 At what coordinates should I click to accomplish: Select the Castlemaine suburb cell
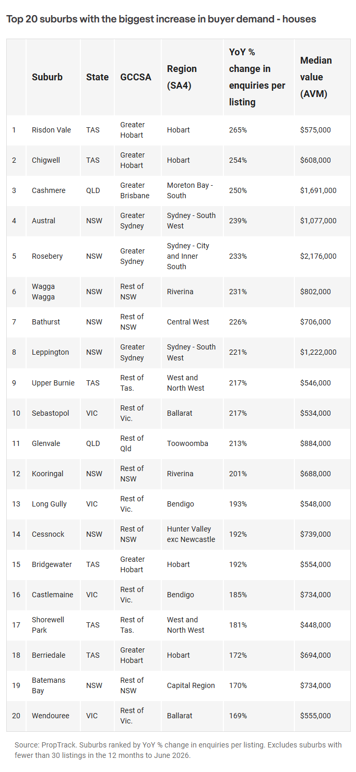click(52, 595)
